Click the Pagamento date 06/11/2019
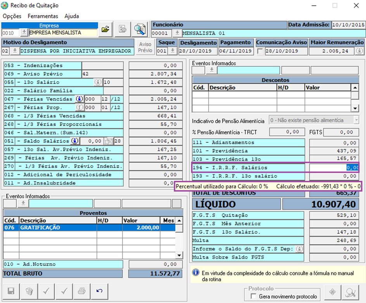366x303 pixels. [235, 51]
